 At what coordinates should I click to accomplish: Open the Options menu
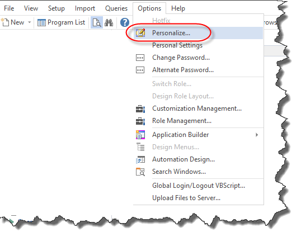click(149, 8)
